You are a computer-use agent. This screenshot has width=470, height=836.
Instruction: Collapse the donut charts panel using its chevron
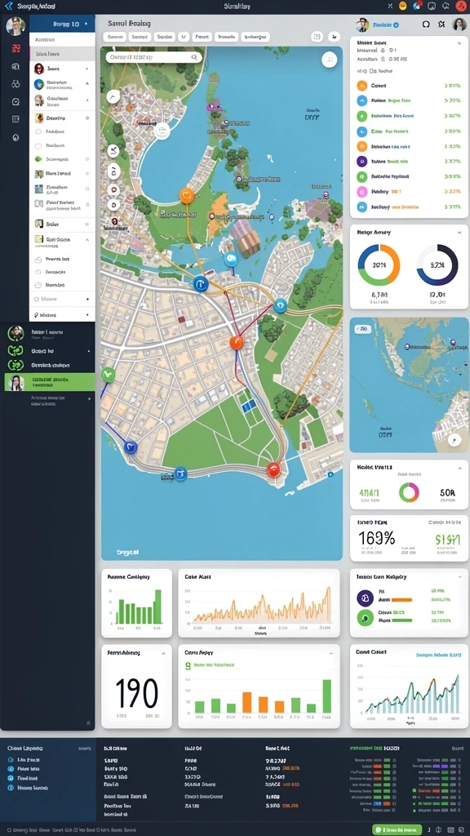click(459, 233)
